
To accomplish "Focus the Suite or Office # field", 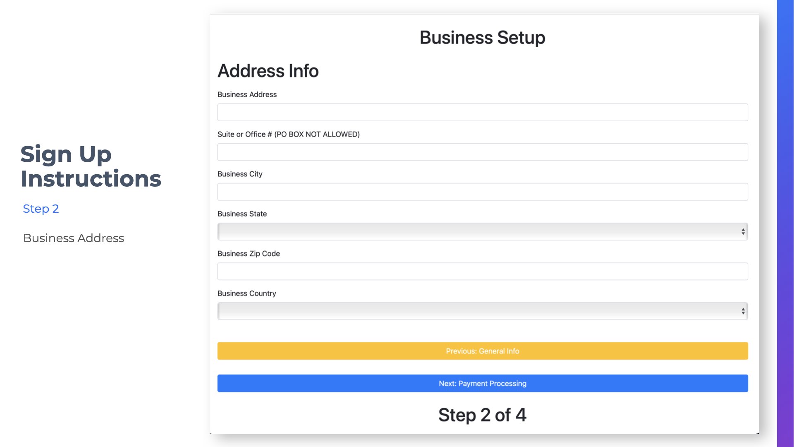I will pos(482,152).
